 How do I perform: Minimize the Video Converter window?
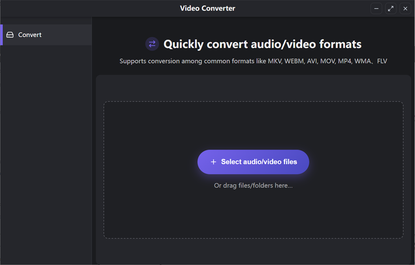click(x=376, y=8)
